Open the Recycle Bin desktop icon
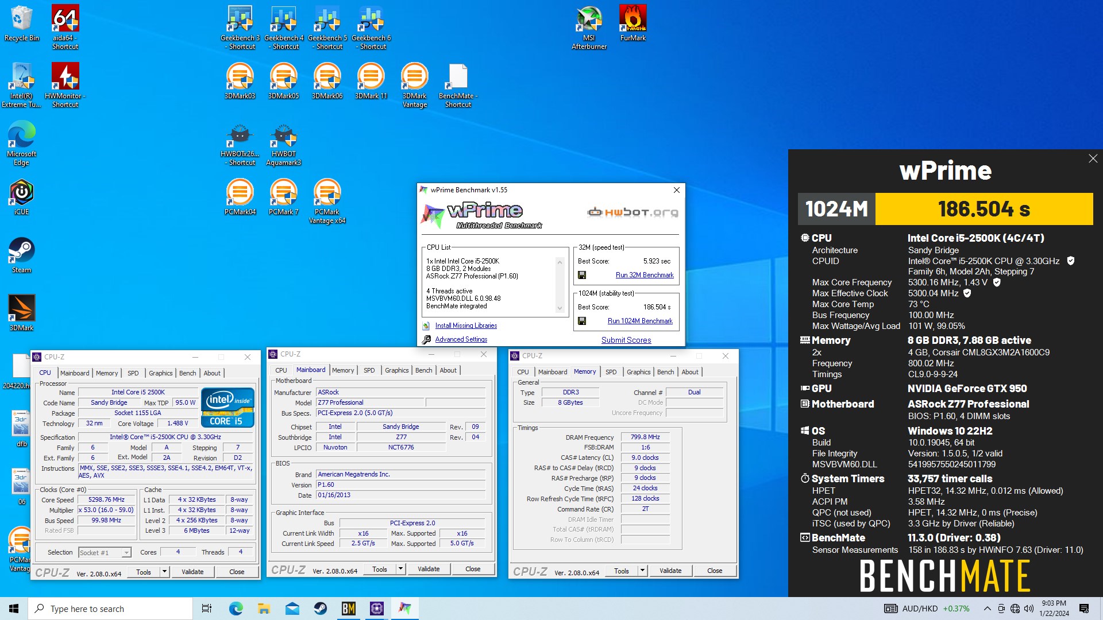Screen dimensions: 1103x620 click(x=22, y=23)
